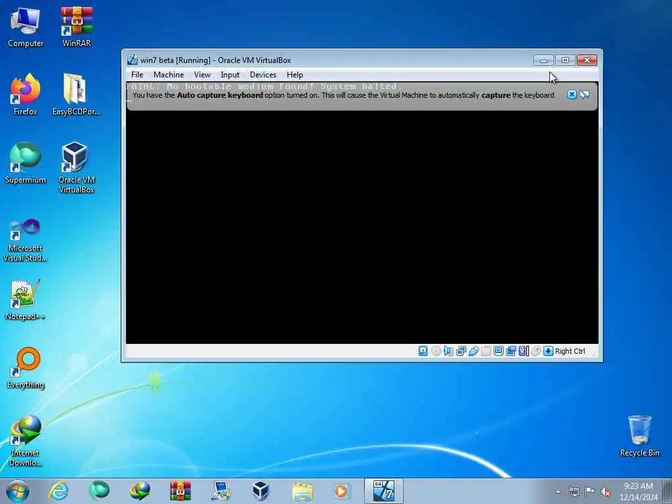Open the Input menu

pyautogui.click(x=230, y=75)
